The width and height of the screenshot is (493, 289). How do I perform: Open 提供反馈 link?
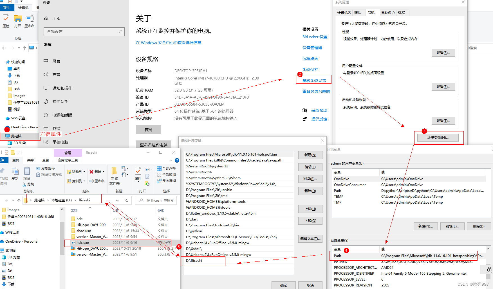pos(319,119)
